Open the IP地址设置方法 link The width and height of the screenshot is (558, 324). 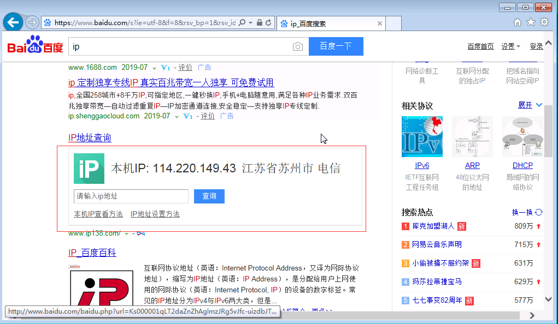pos(155,214)
